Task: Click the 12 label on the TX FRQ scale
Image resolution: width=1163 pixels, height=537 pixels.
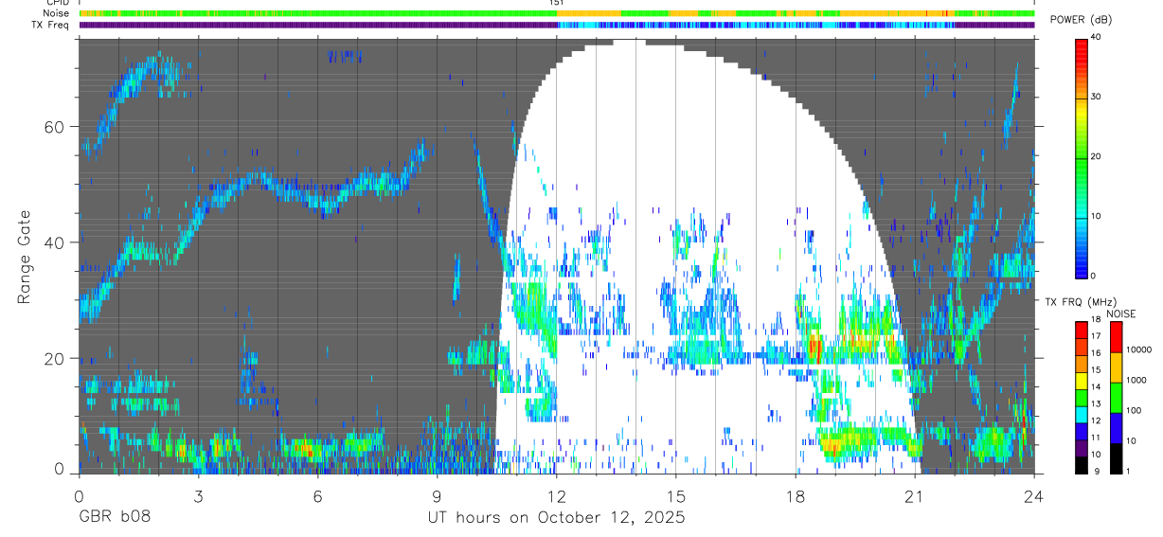Action: (1096, 421)
